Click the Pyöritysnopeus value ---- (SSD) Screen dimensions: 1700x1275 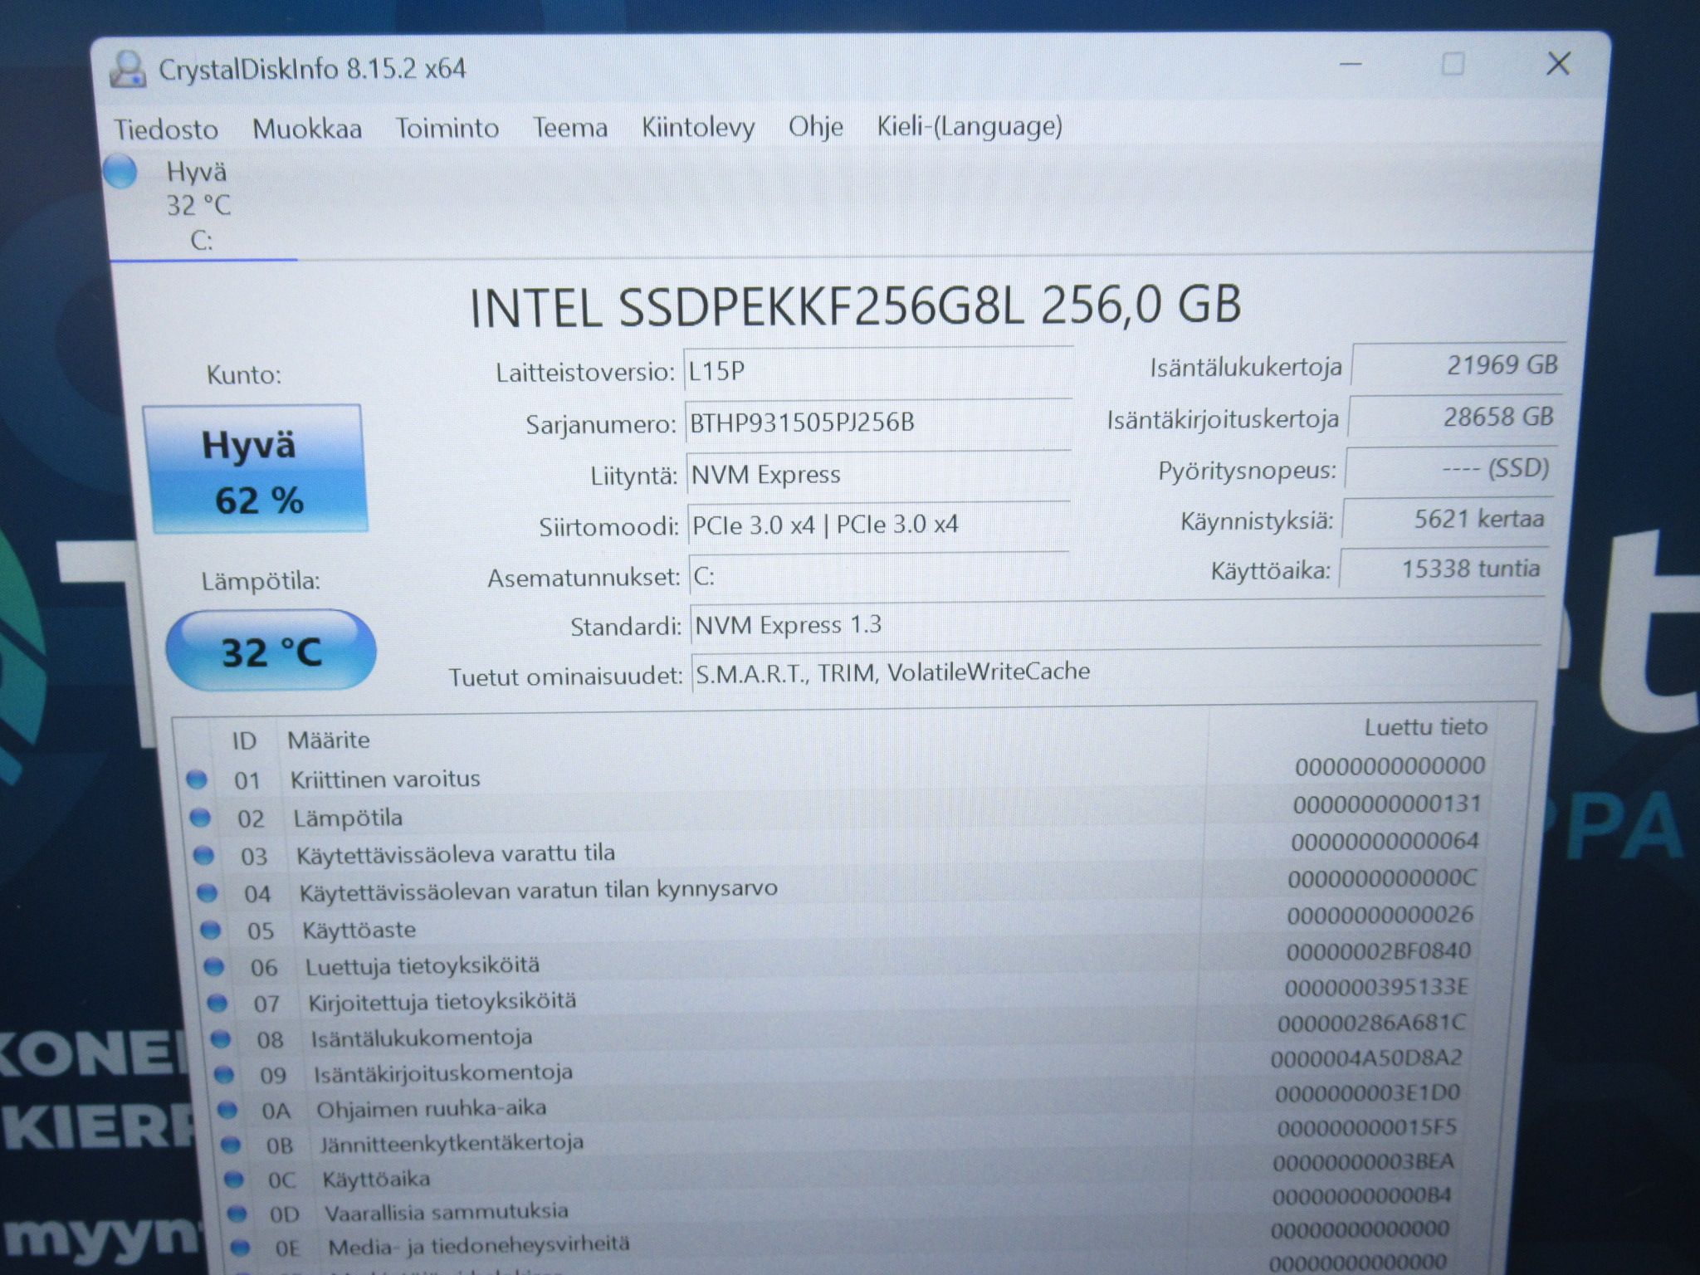1449,468
